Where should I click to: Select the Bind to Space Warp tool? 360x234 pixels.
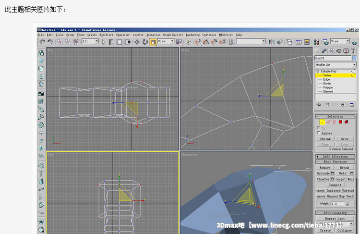pyautogui.click(x=76, y=42)
